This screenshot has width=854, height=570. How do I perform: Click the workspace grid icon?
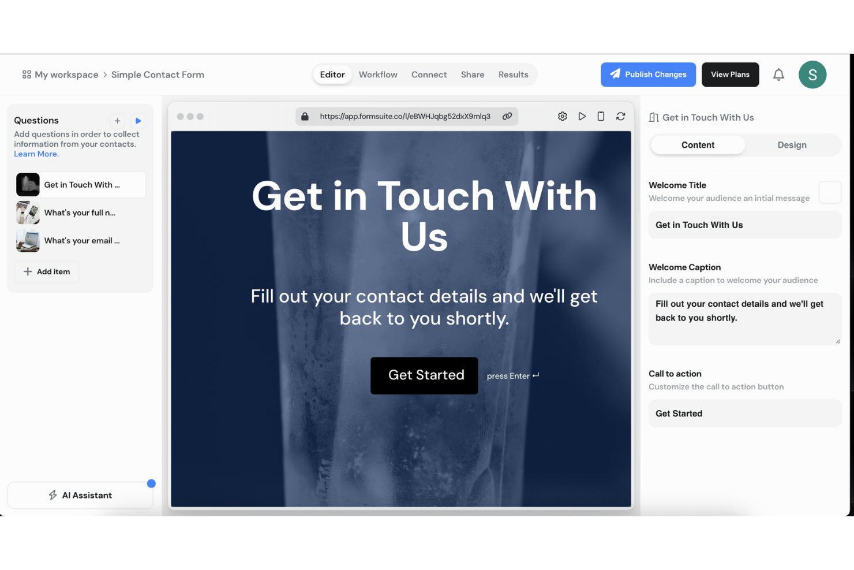pyautogui.click(x=27, y=74)
